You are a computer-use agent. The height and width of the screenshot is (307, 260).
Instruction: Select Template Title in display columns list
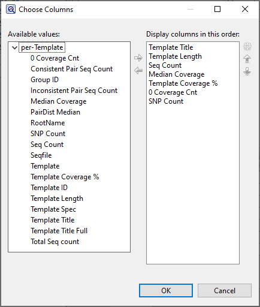click(x=171, y=47)
